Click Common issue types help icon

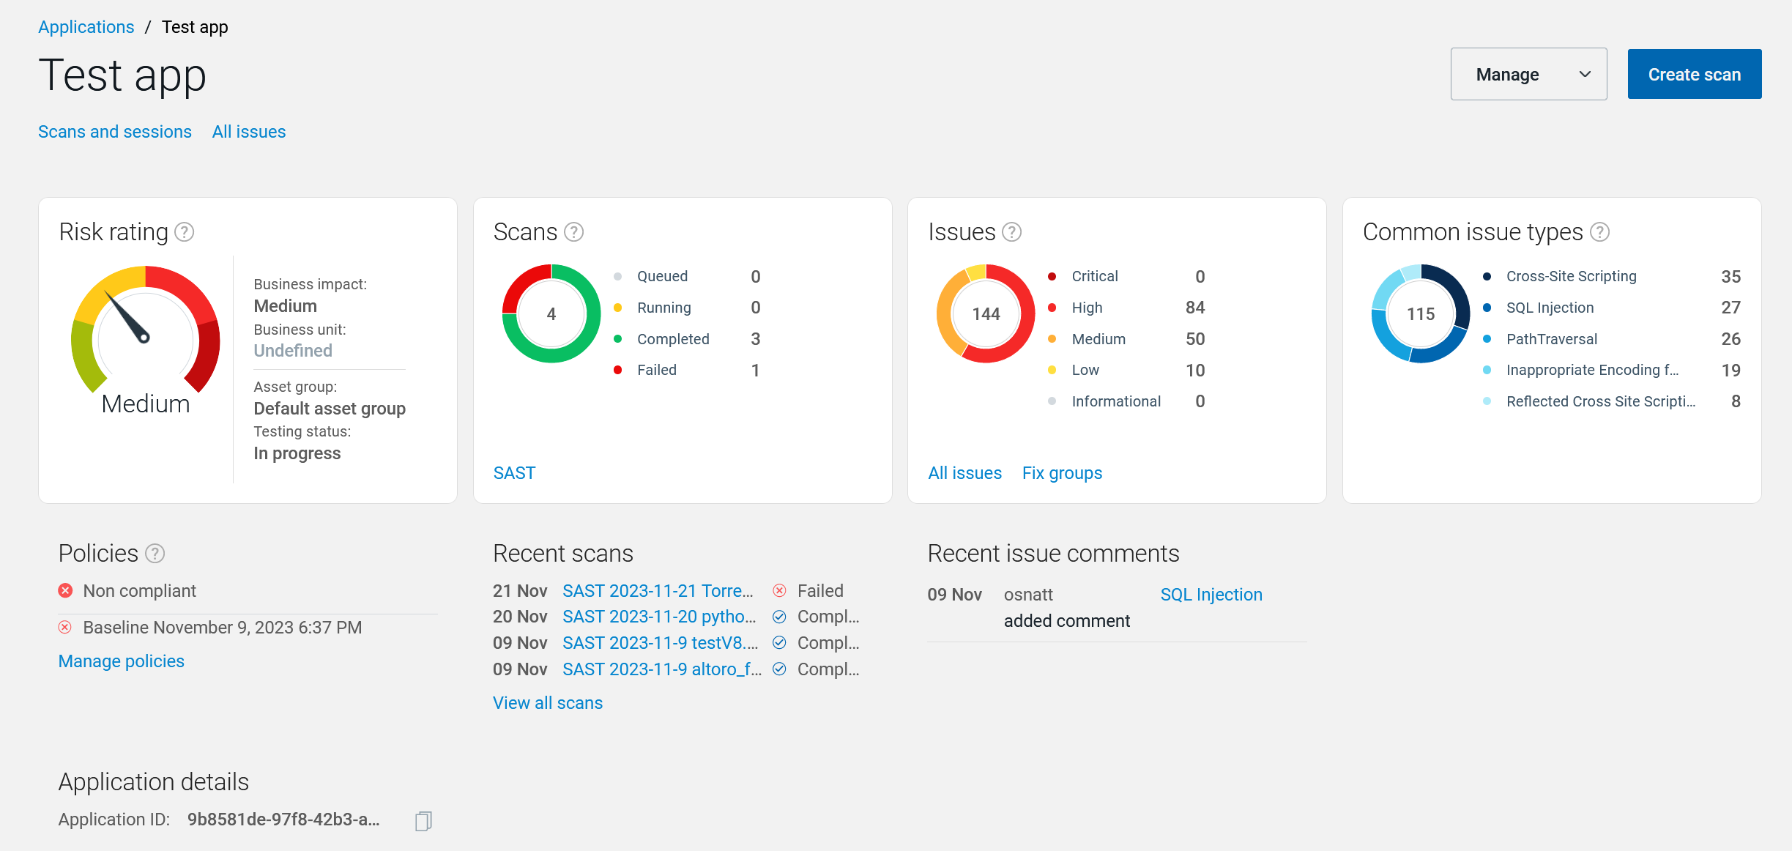coord(1600,232)
